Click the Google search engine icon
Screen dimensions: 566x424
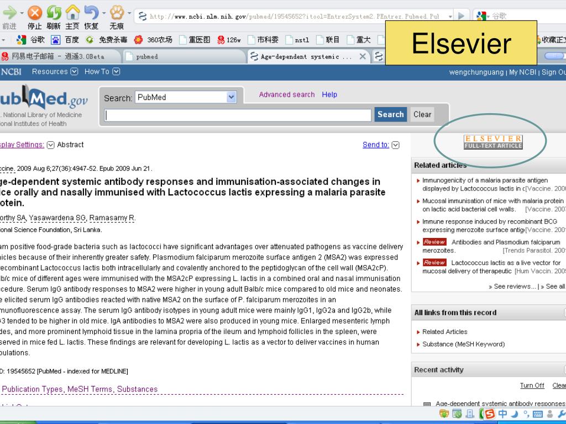pos(481,16)
